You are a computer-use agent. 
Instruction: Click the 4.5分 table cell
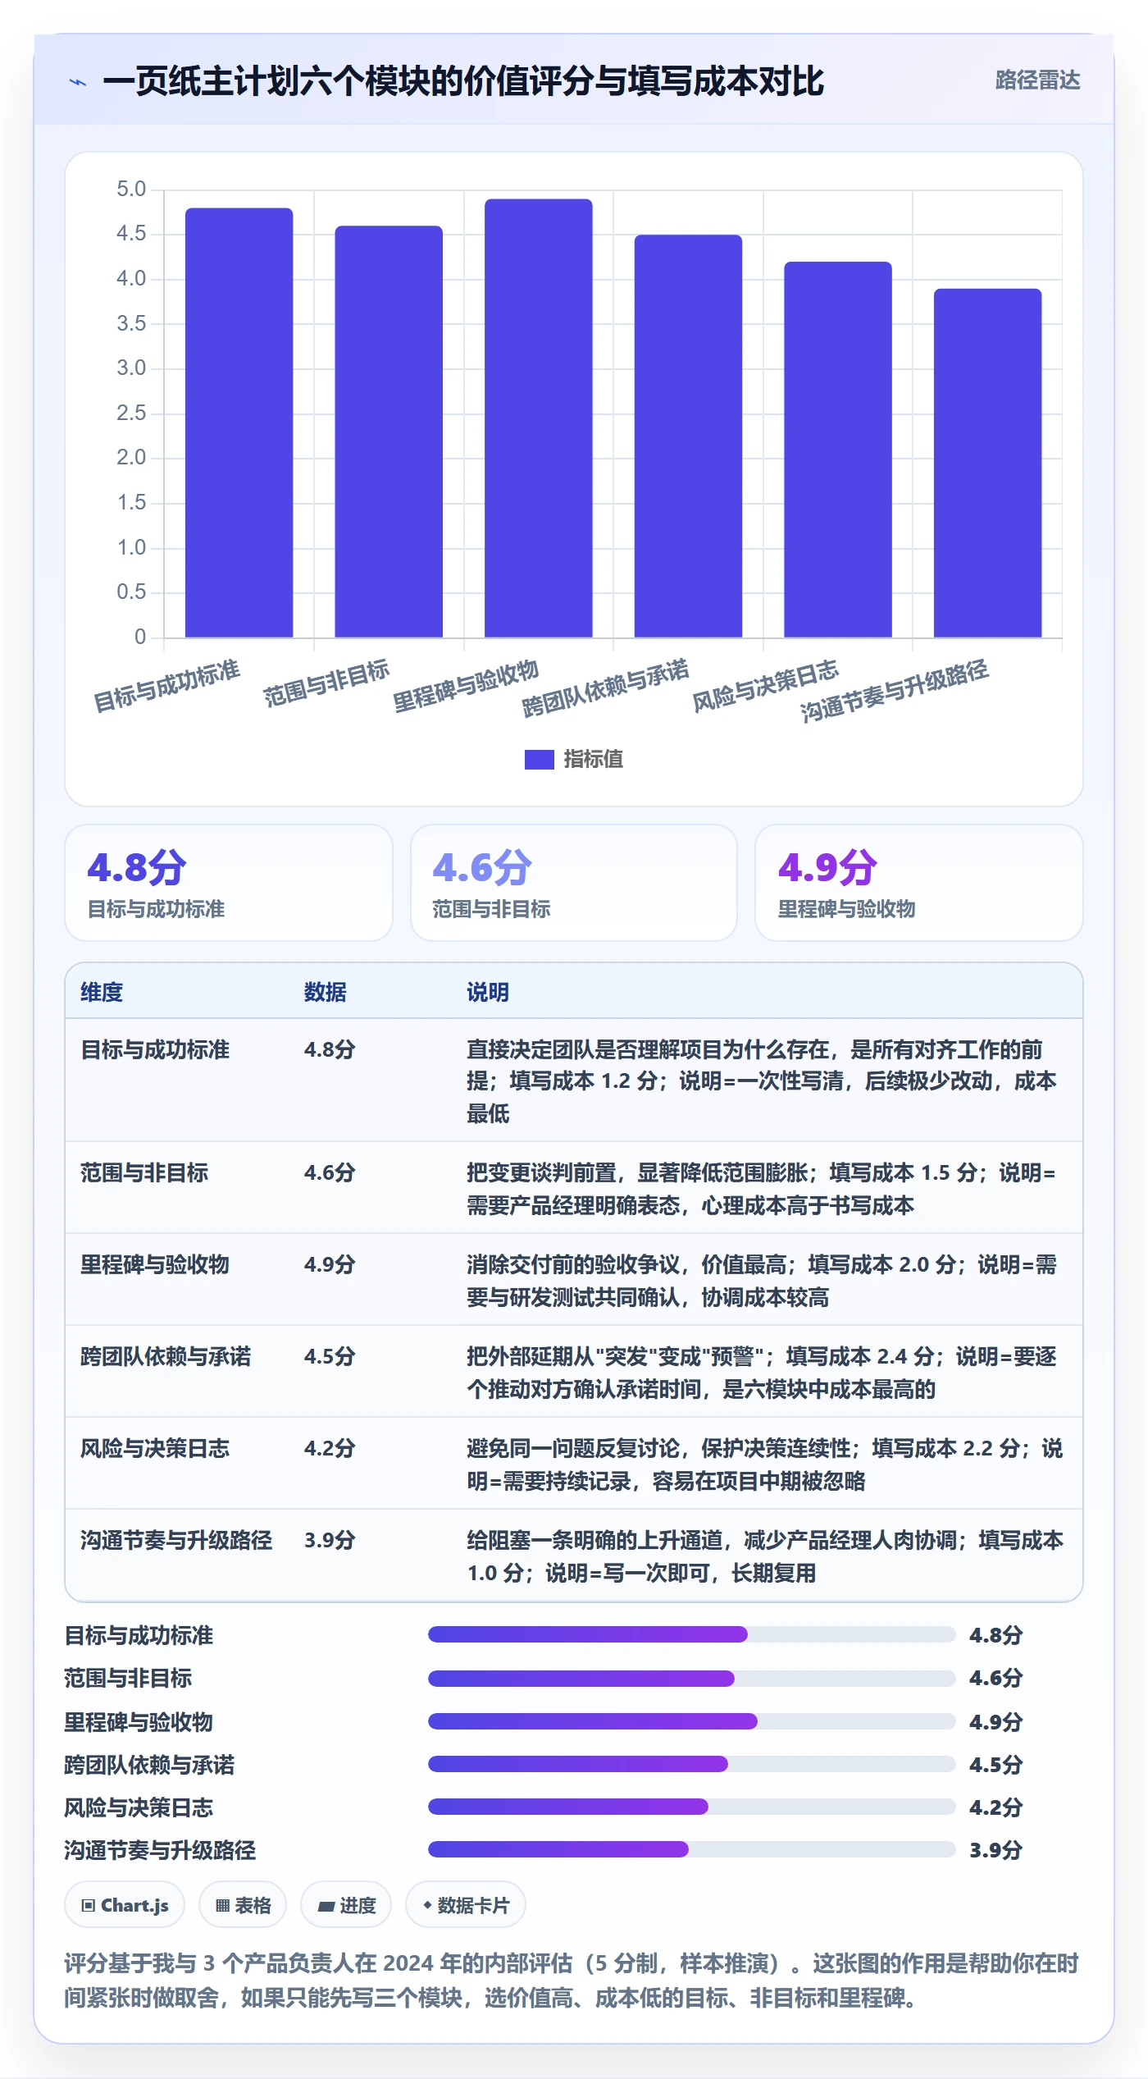330,1356
